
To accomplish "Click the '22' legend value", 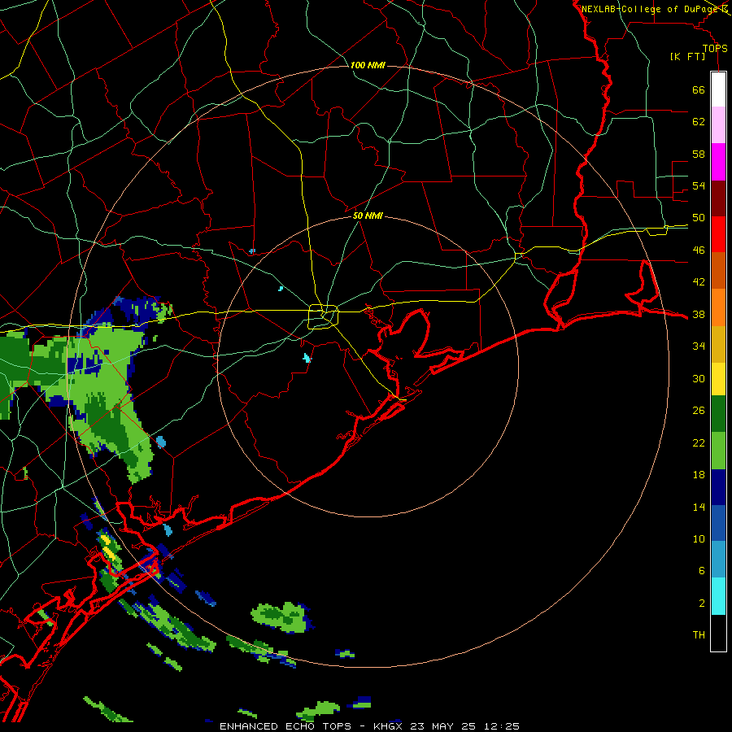I will point(699,442).
